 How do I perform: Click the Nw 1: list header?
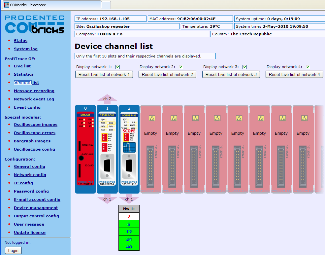[x=129, y=209]
